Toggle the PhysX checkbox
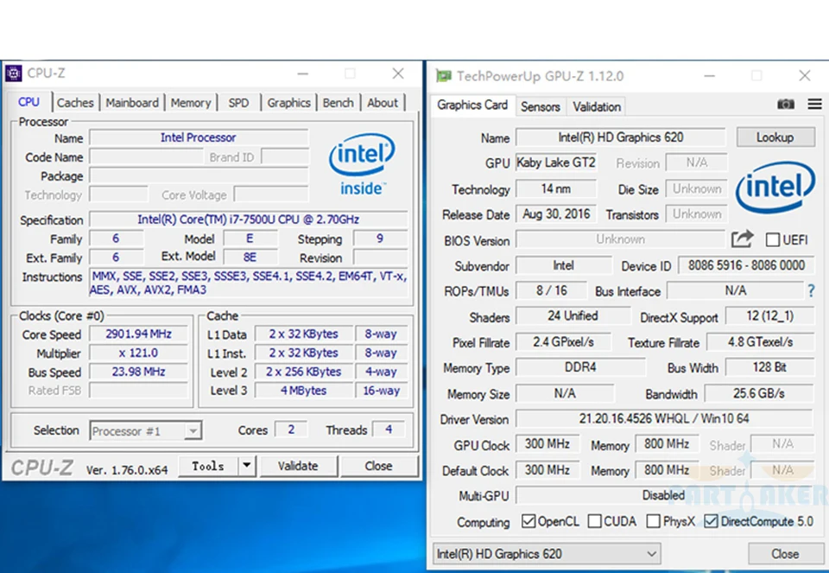Image resolution: width=829 pixels, height=573 pixels. point(654,521)
